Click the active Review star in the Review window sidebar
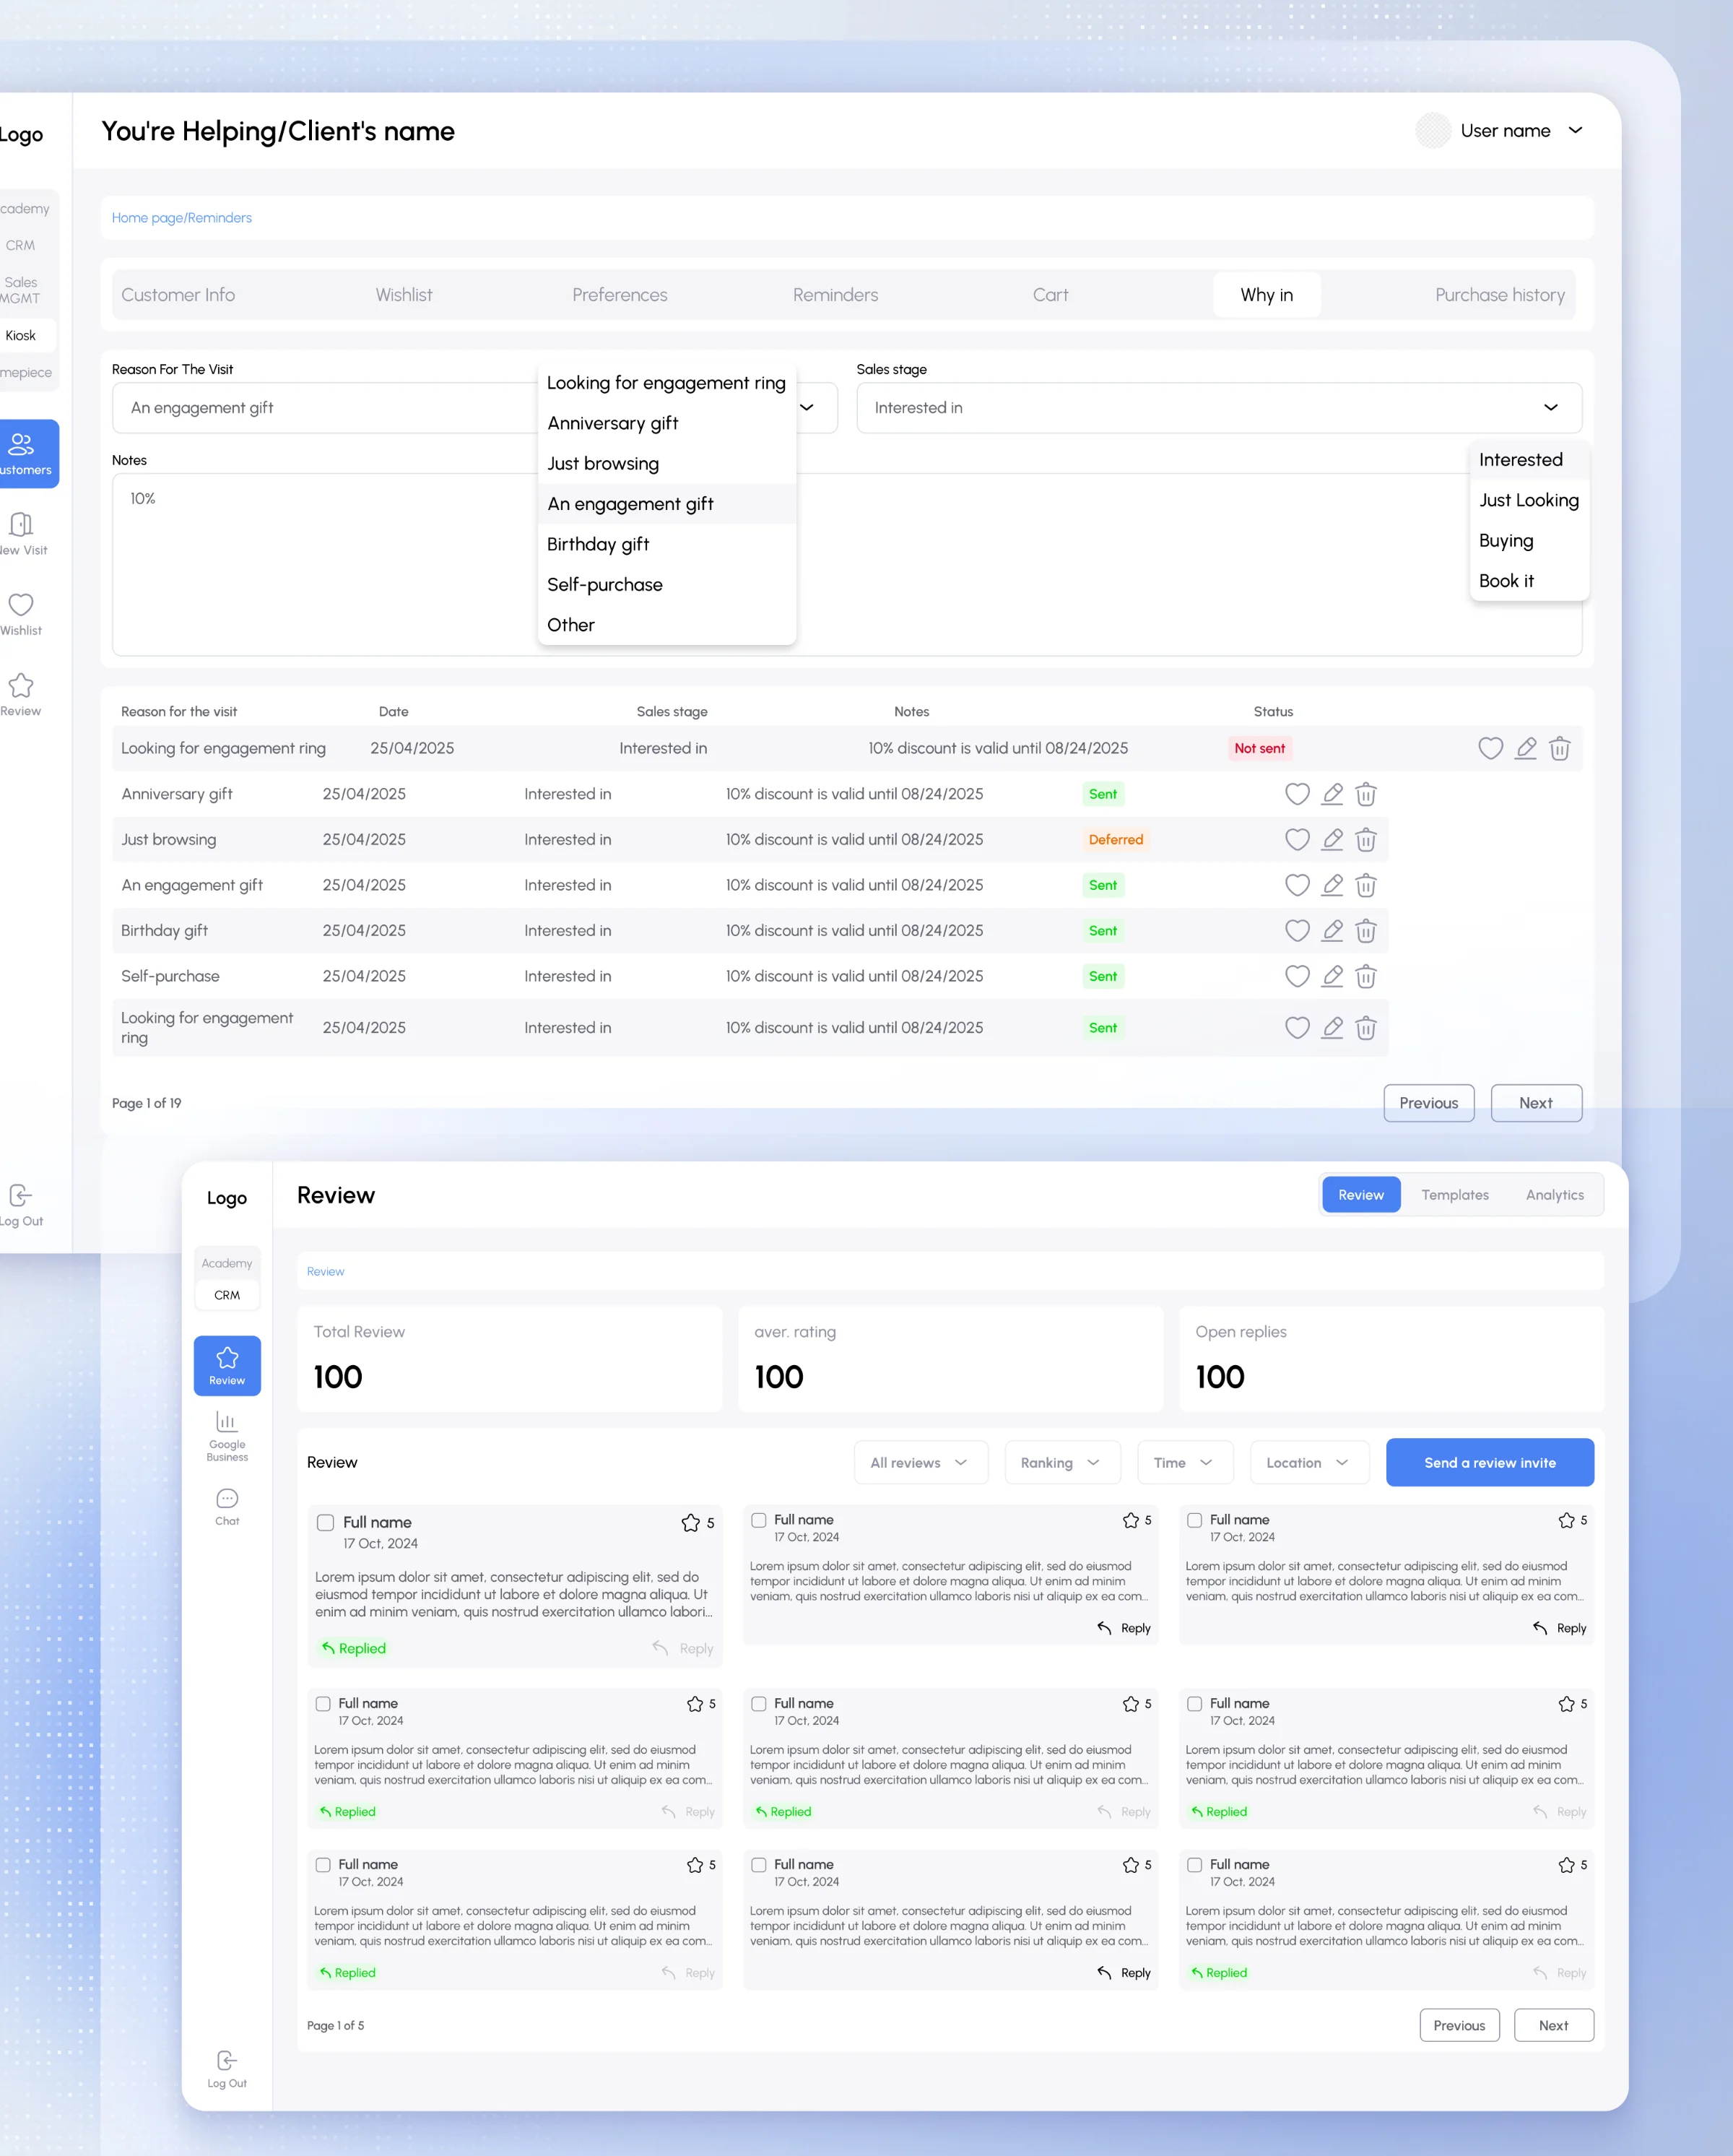 [227, 1365]
